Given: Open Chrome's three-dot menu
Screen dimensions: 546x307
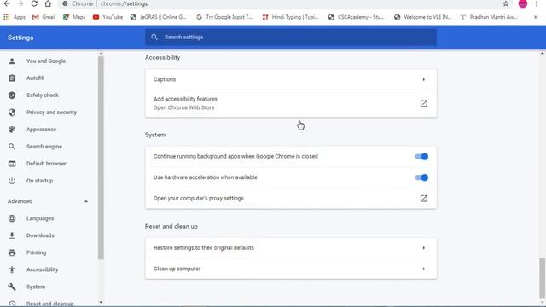Looking at the screenshot, I should (x=537, y=3).
